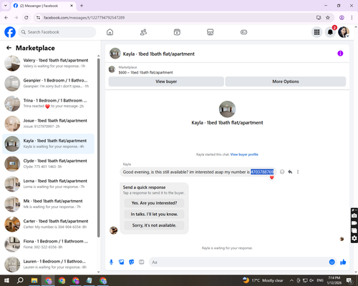Go back with Marketplace arrow

(9, 48)
